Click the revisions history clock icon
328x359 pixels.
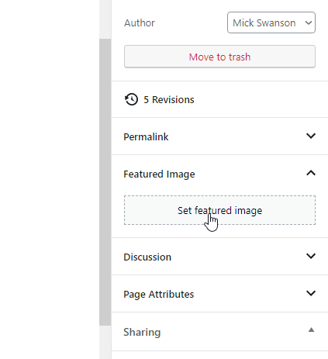[131, 99]
